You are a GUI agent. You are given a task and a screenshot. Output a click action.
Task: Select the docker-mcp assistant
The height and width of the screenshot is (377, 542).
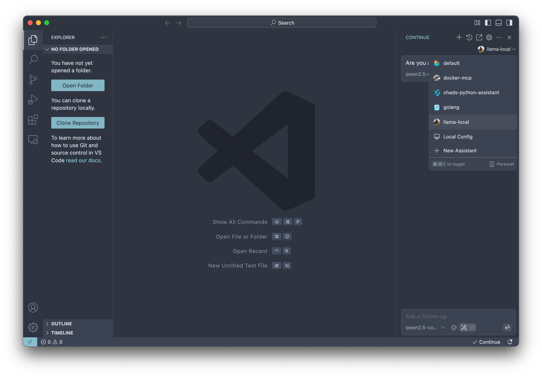[457, 78]
